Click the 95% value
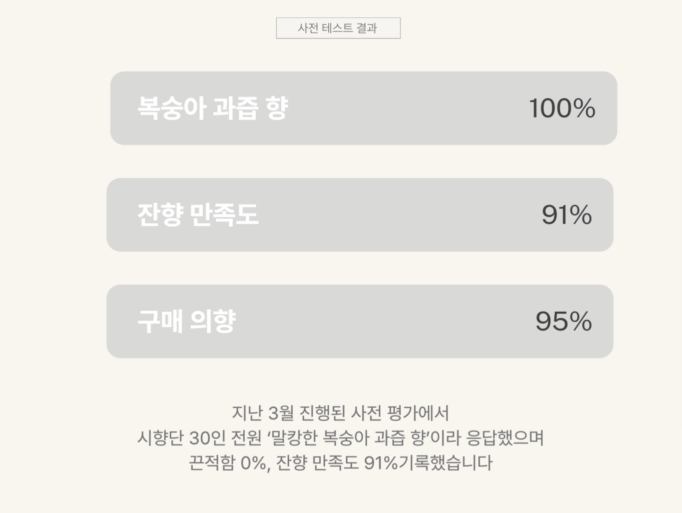Image resolution: width=682 pixels, height=513 pixels. [x=563, y=321]
